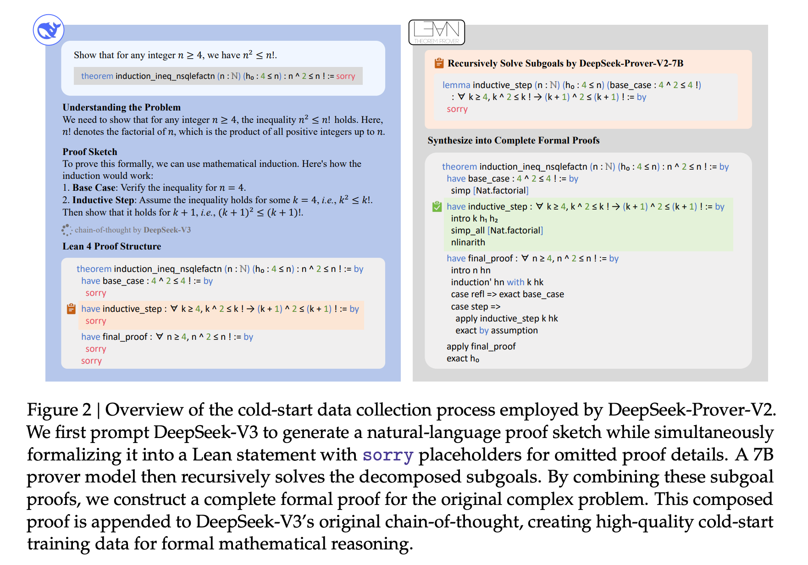This screenshot has height=565, width=808.
Task: Click the problem statement 'Show that for any integer'
Action: coord(175,55)
